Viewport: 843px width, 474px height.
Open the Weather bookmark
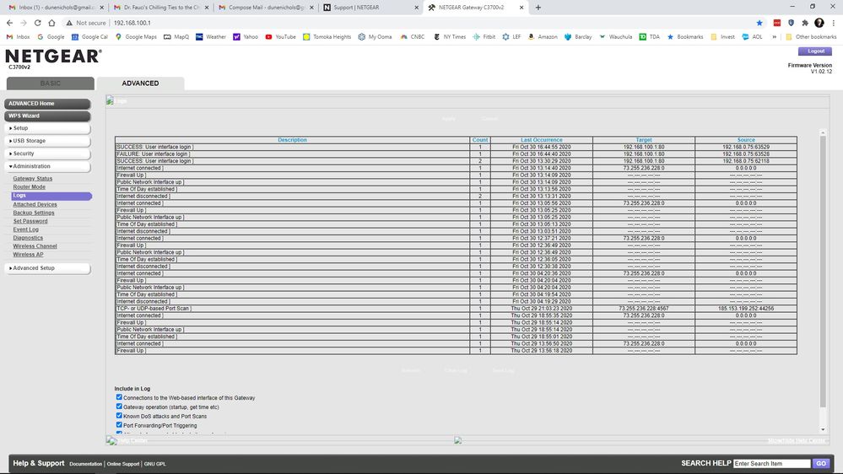211,37
